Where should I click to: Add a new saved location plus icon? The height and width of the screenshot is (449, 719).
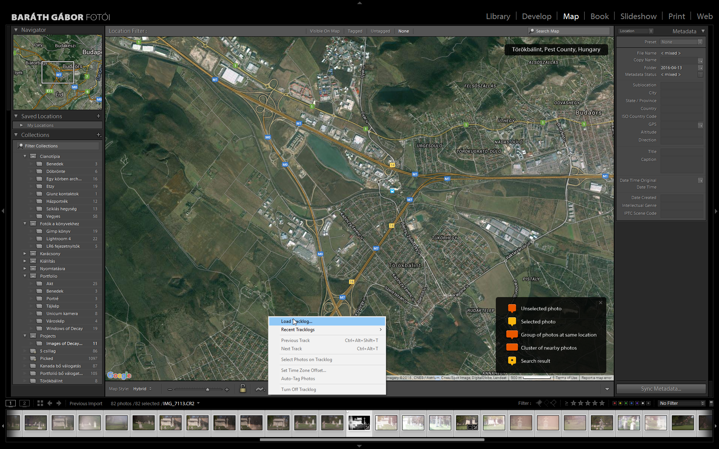point(98,116)
